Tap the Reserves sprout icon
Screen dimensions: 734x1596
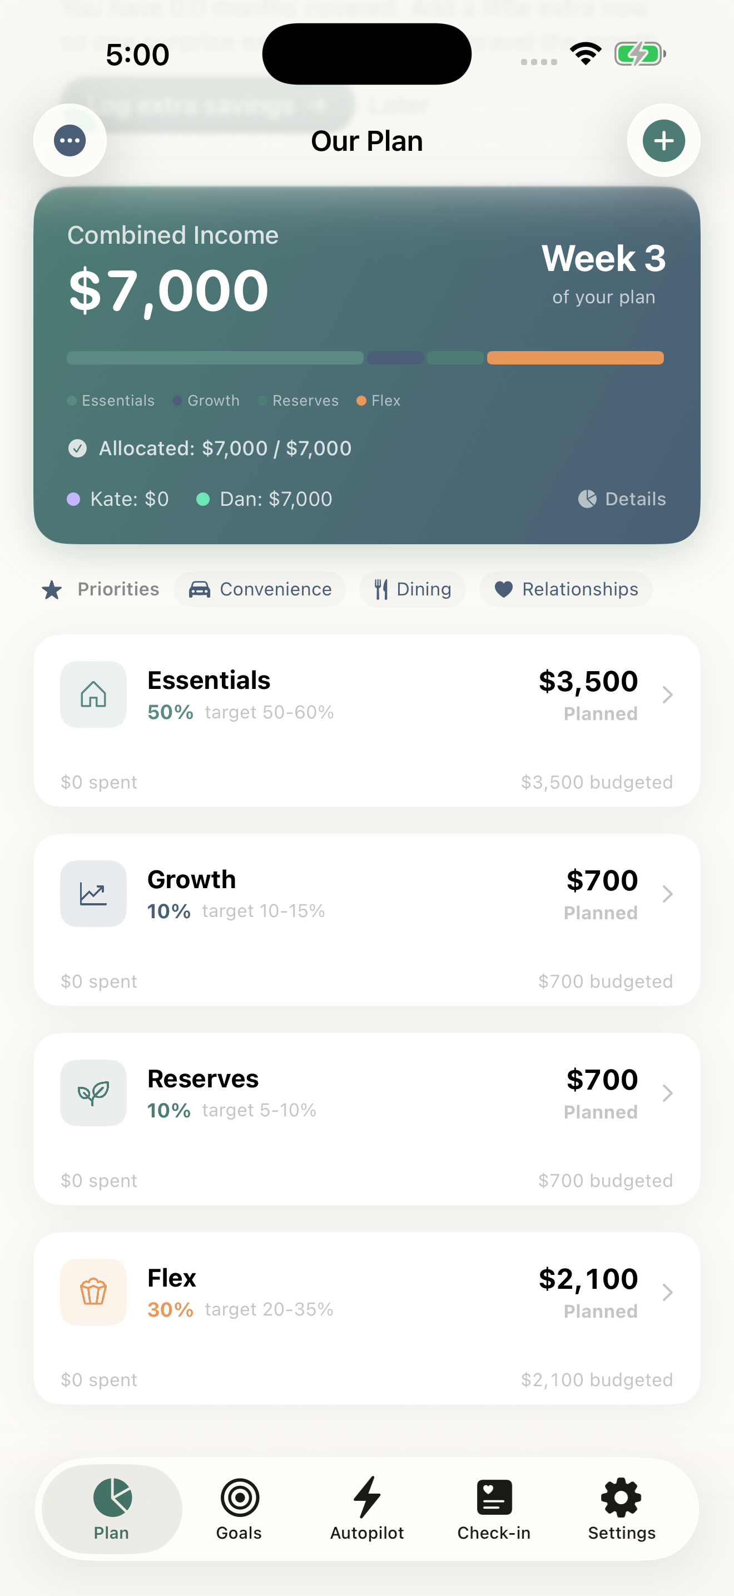click(x=93, y=1093)
